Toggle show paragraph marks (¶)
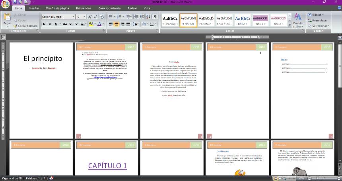 (154, 17)
